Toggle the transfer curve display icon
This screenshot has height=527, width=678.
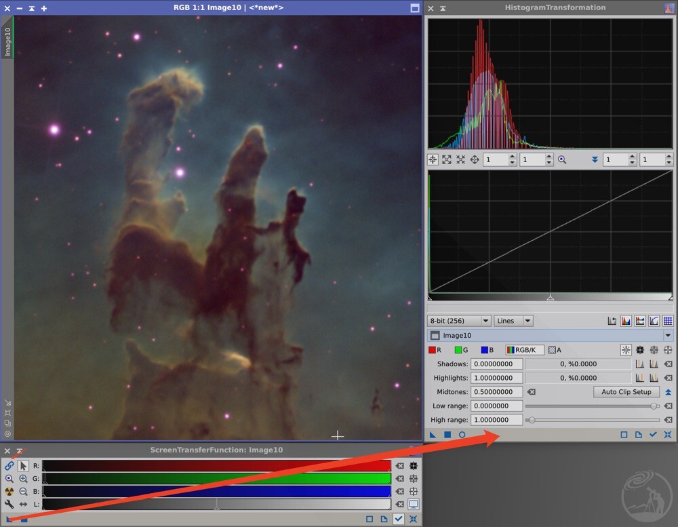pos(654,321)
